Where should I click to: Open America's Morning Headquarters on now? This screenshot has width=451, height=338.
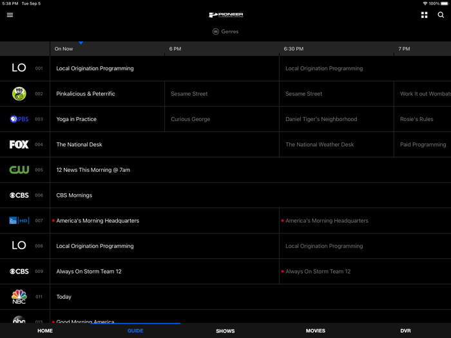(x=164, y=221)
